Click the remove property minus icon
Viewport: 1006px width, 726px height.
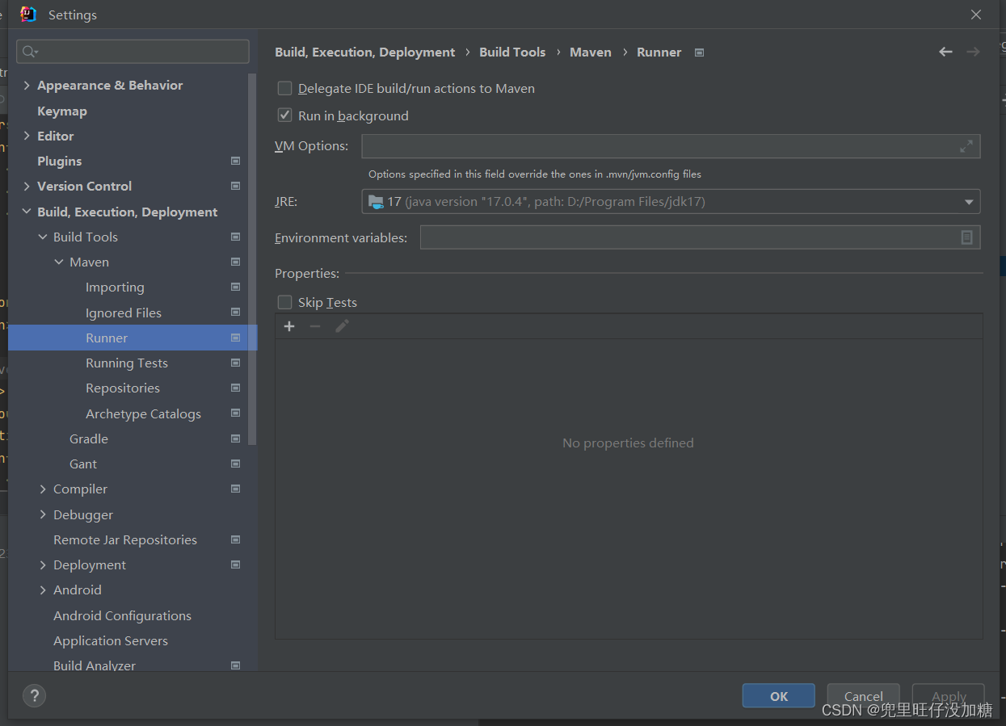click(x=315, y=326)
